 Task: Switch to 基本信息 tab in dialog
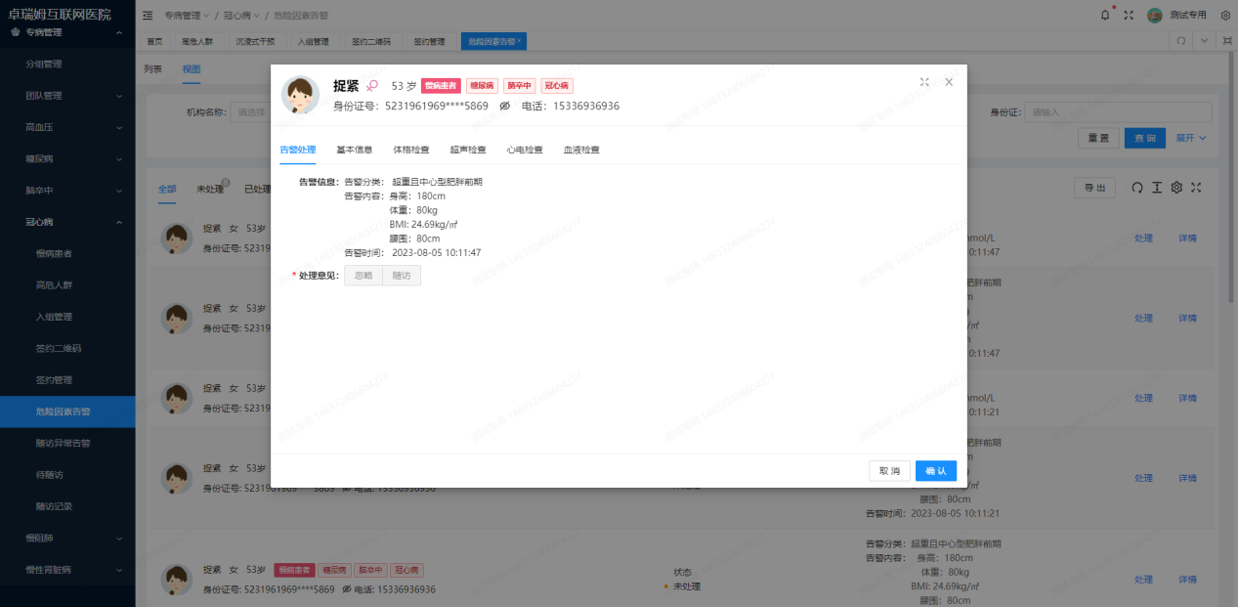coord(355,150)
